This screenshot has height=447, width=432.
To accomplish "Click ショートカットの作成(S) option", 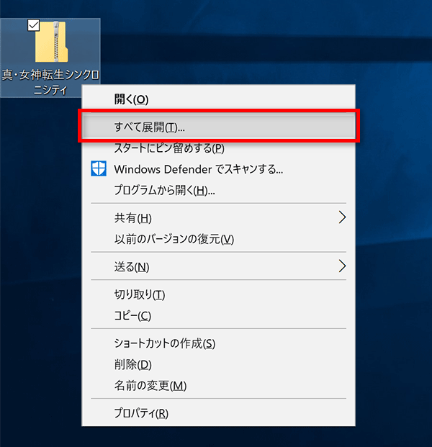I will 218,343.
